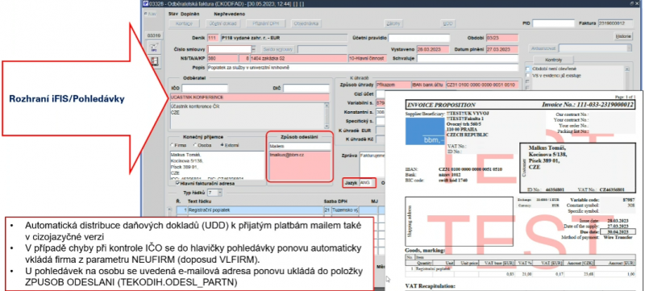Click the Odběratel address box scrollbar

tap(327, 115)
